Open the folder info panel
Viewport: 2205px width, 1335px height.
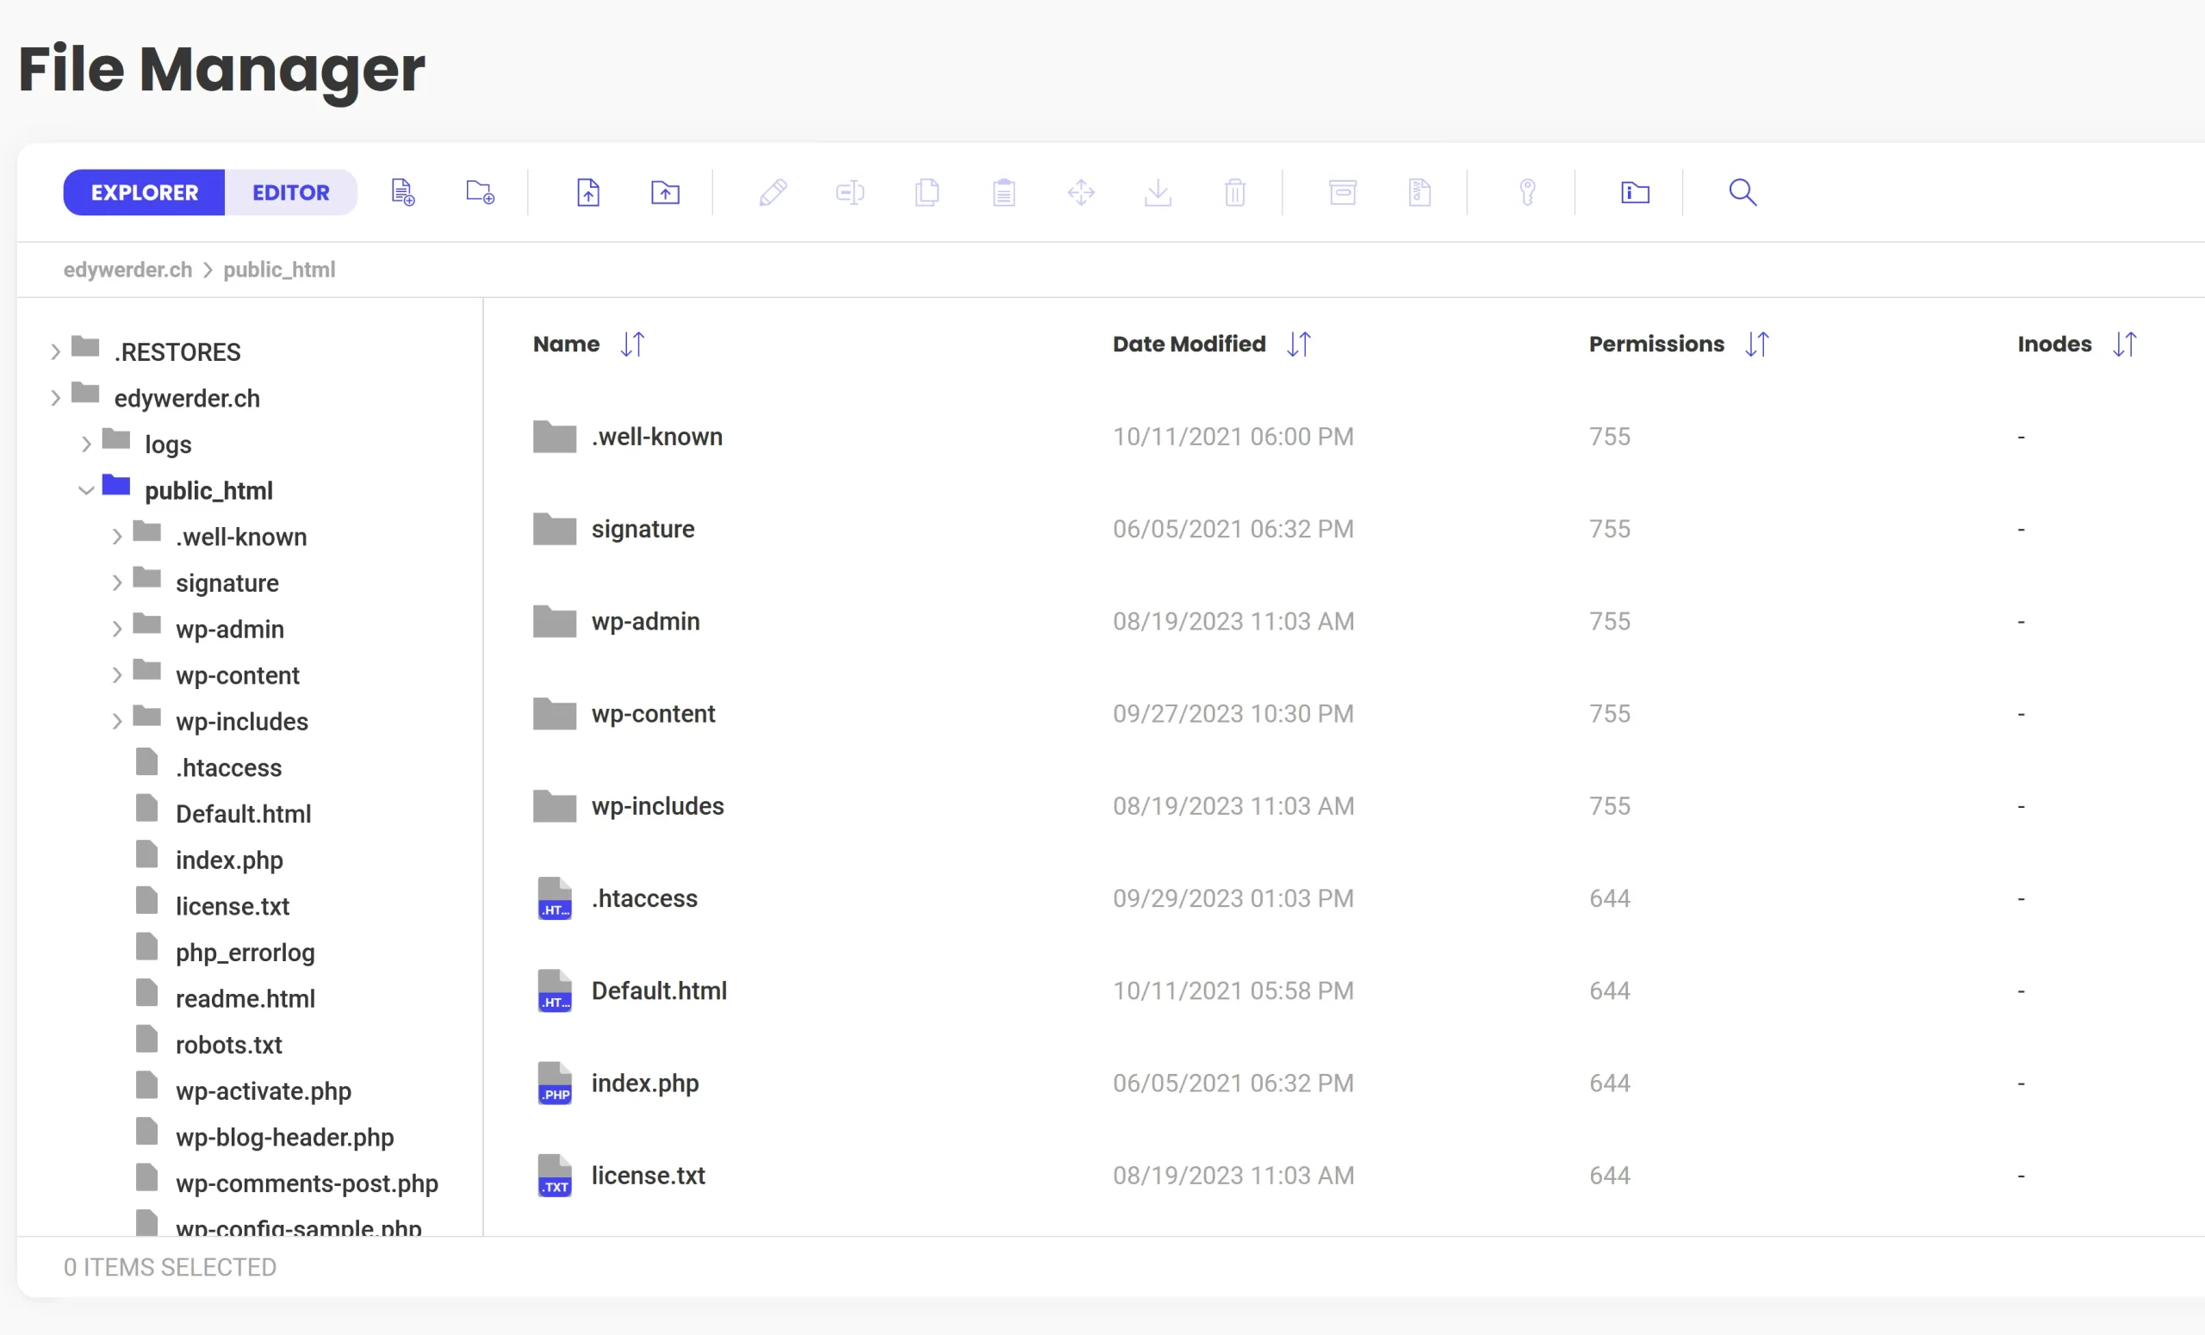1634,191
